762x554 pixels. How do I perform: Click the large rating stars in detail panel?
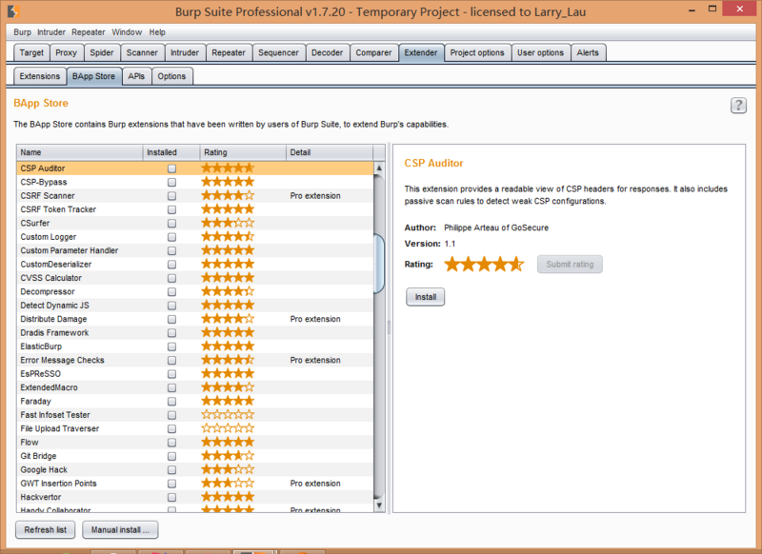click(x=485, y=264)
